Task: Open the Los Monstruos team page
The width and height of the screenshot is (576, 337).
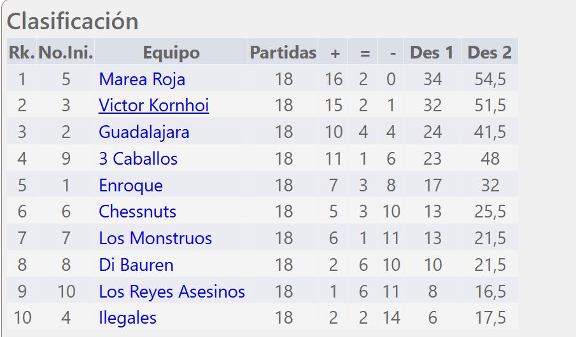Action: (x=155, y=238)
